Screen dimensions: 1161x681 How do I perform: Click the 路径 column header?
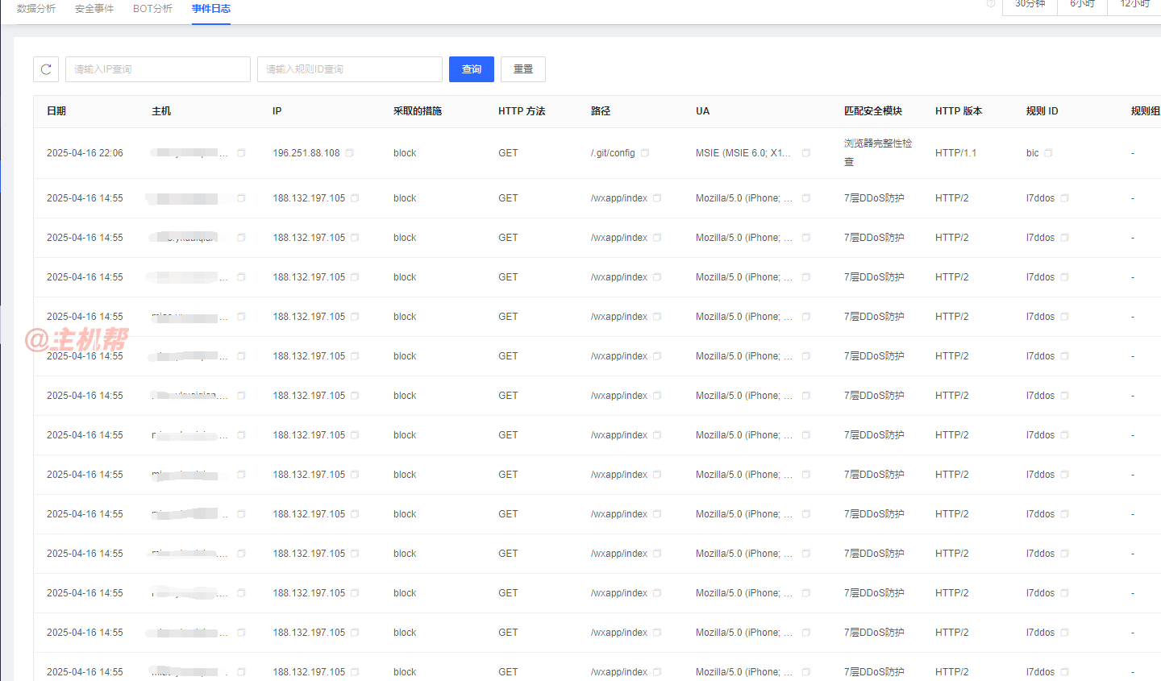pos(601,111)
